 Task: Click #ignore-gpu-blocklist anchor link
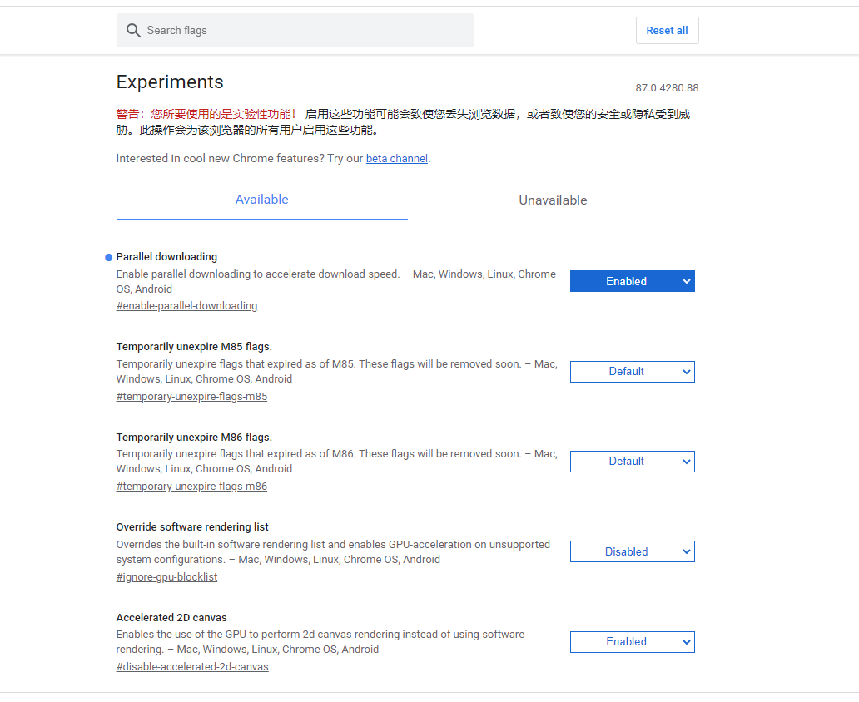tap(166, 577)
